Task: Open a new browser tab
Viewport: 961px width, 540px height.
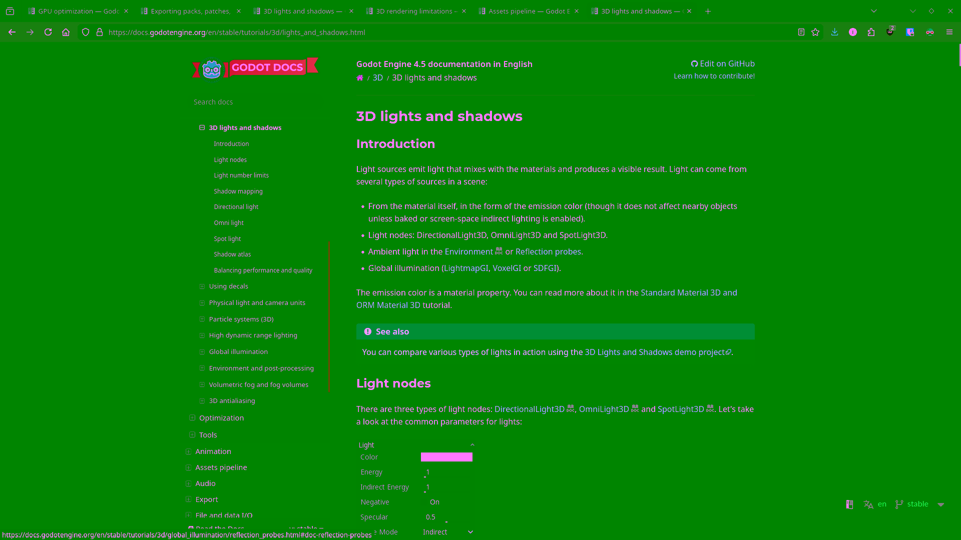Action: click(708, 11)
